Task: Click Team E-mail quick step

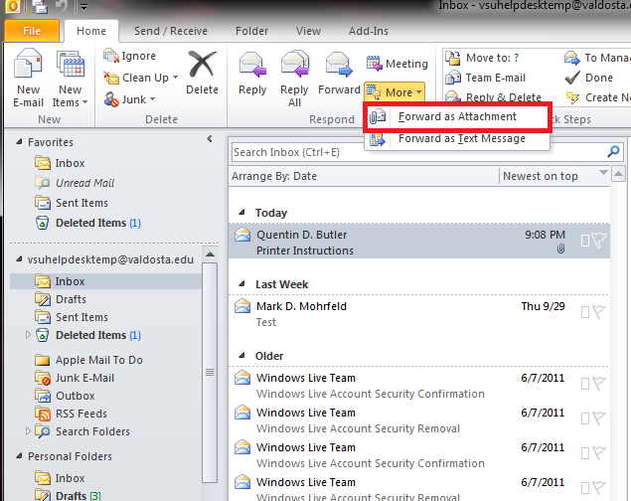Action: pyautogui.click(x=485, y=78)
